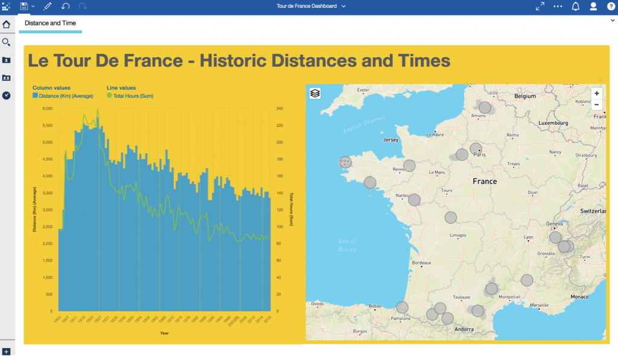Click the New plus icon at sidebar bottom
Viewport: 618px width, 356px height.
point(6,351)
